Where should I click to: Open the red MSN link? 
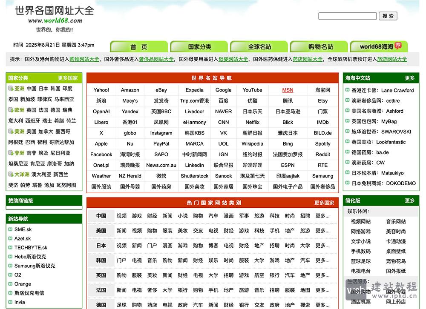point(288,90)
